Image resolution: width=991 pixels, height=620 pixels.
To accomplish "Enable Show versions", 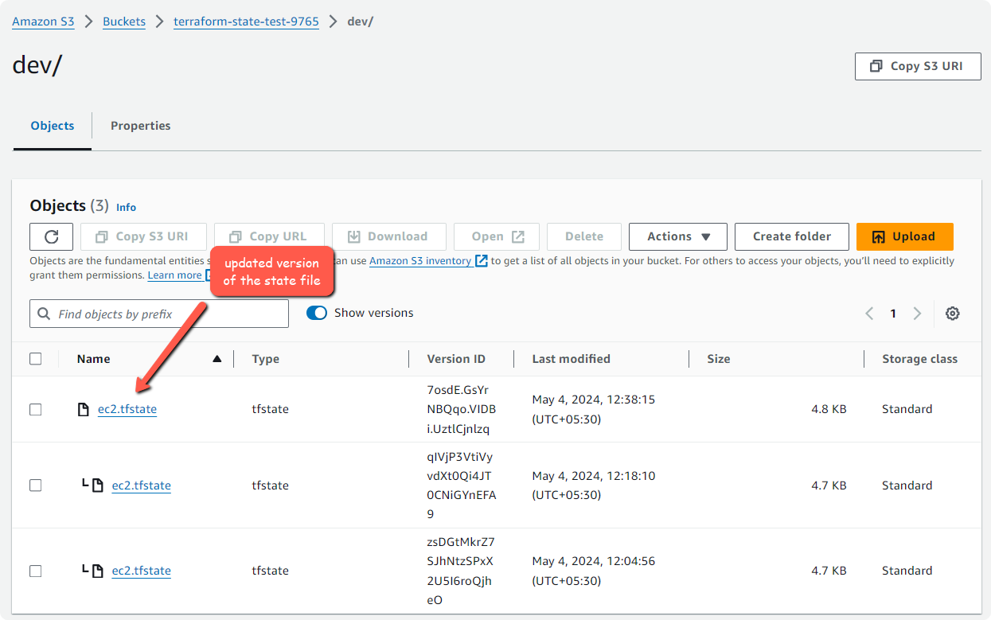I will tap(317, 313).
